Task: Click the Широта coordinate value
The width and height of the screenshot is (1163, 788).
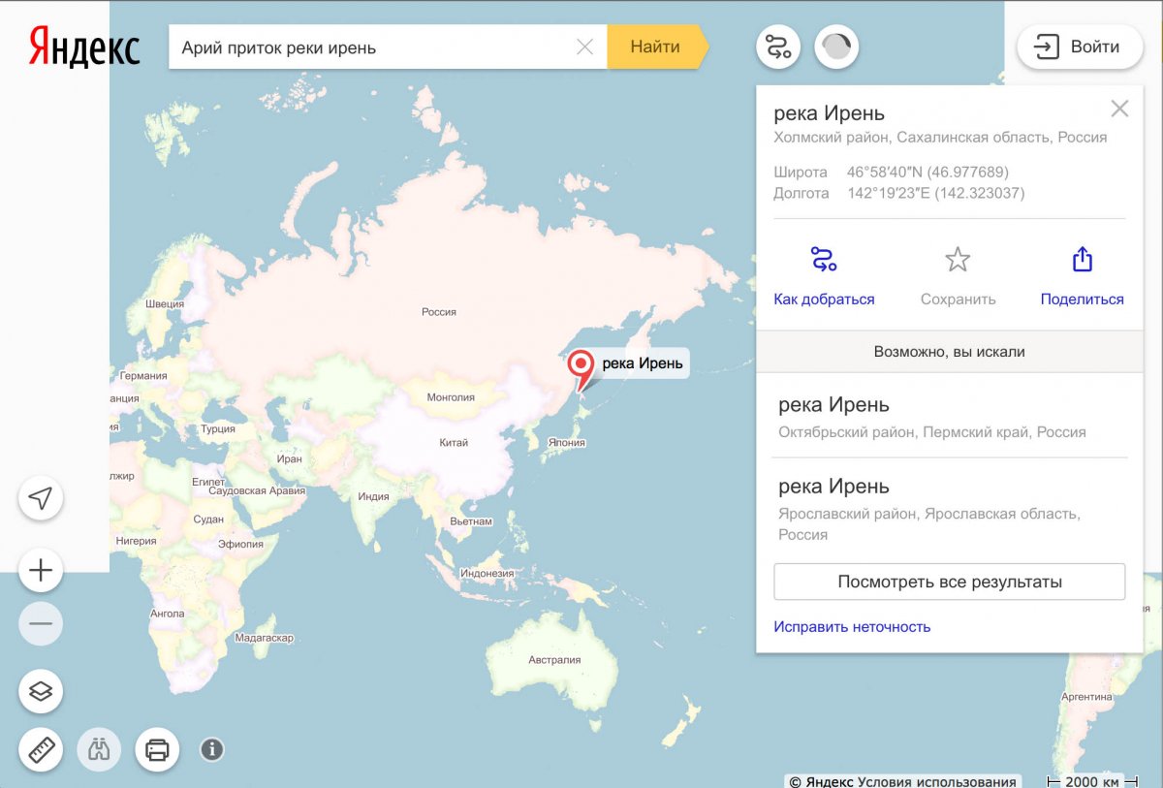Action: point(927,173)
